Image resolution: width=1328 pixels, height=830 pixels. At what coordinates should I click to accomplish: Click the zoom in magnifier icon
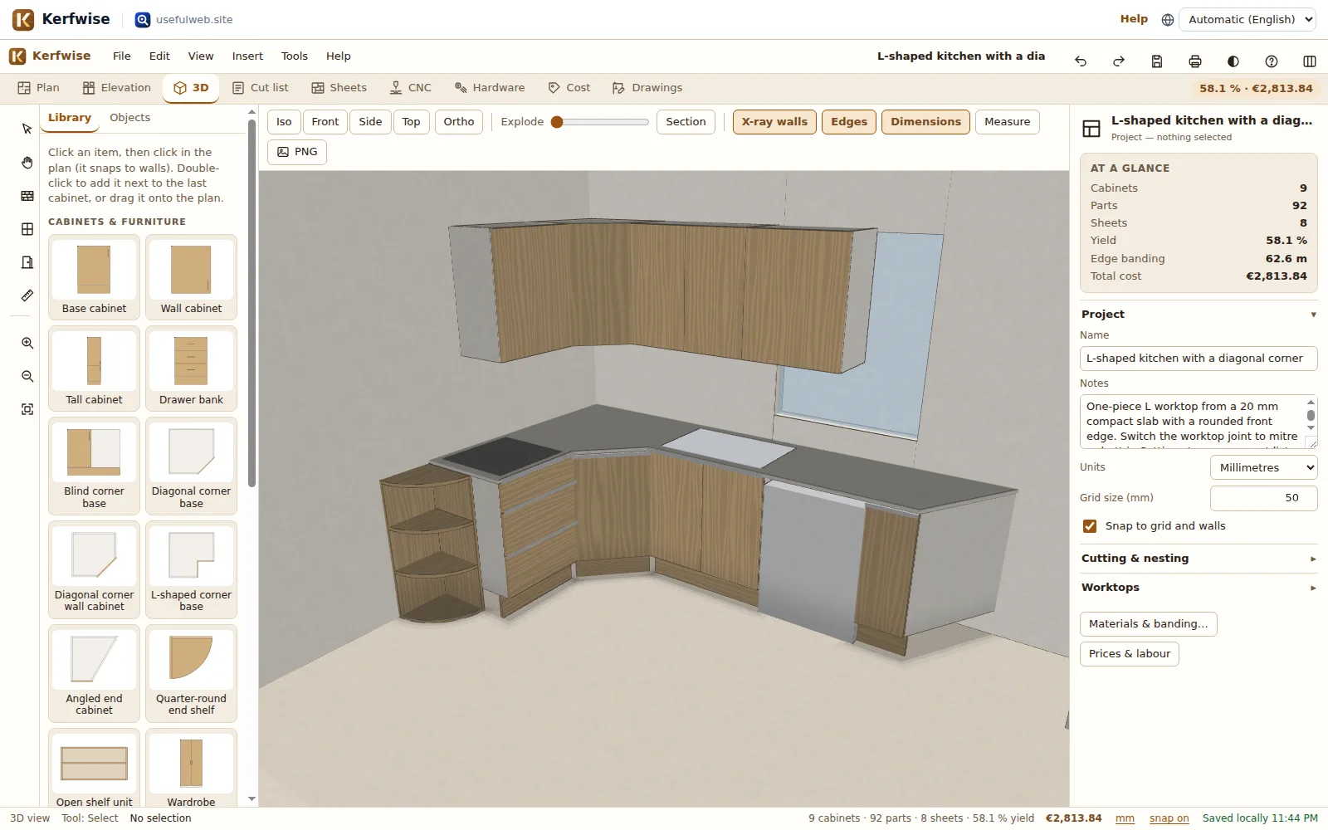(27, 343)
